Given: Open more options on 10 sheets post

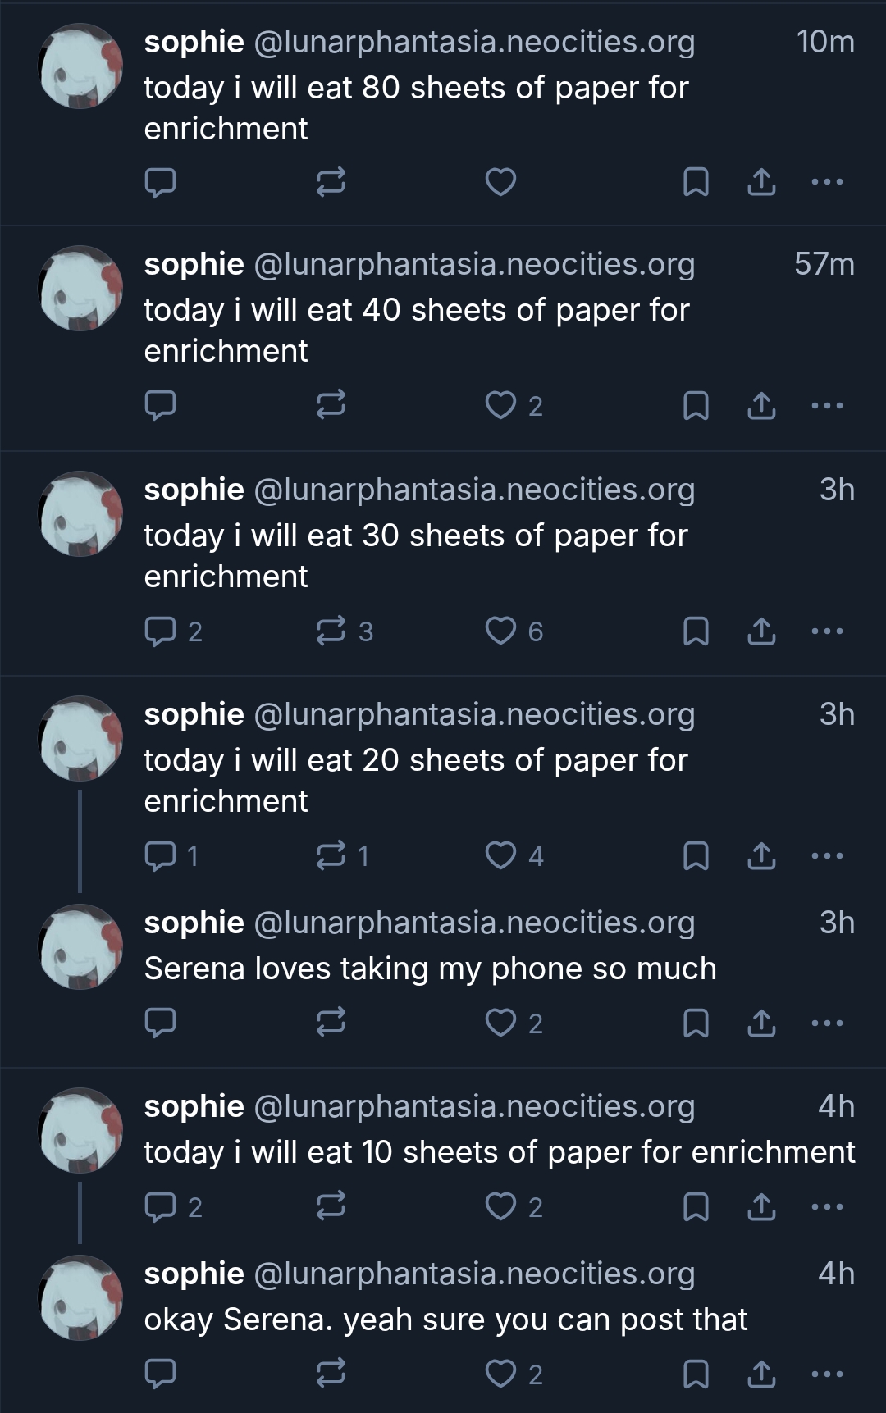Looking at the screenshot, I should [x=826, y=1206].
